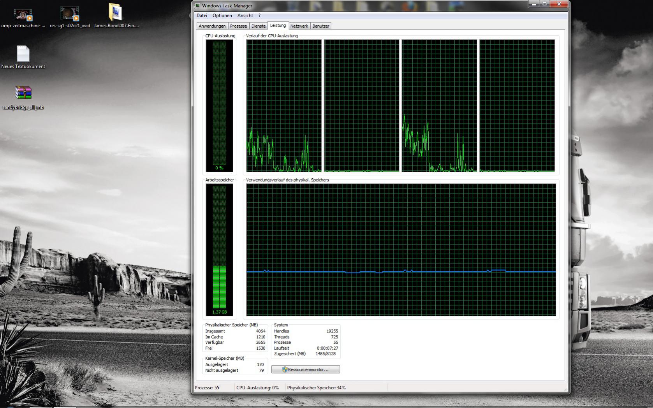
Task: Click the Ausgelagert value 170
Action: pyautogui.click(x=260, y=365)
